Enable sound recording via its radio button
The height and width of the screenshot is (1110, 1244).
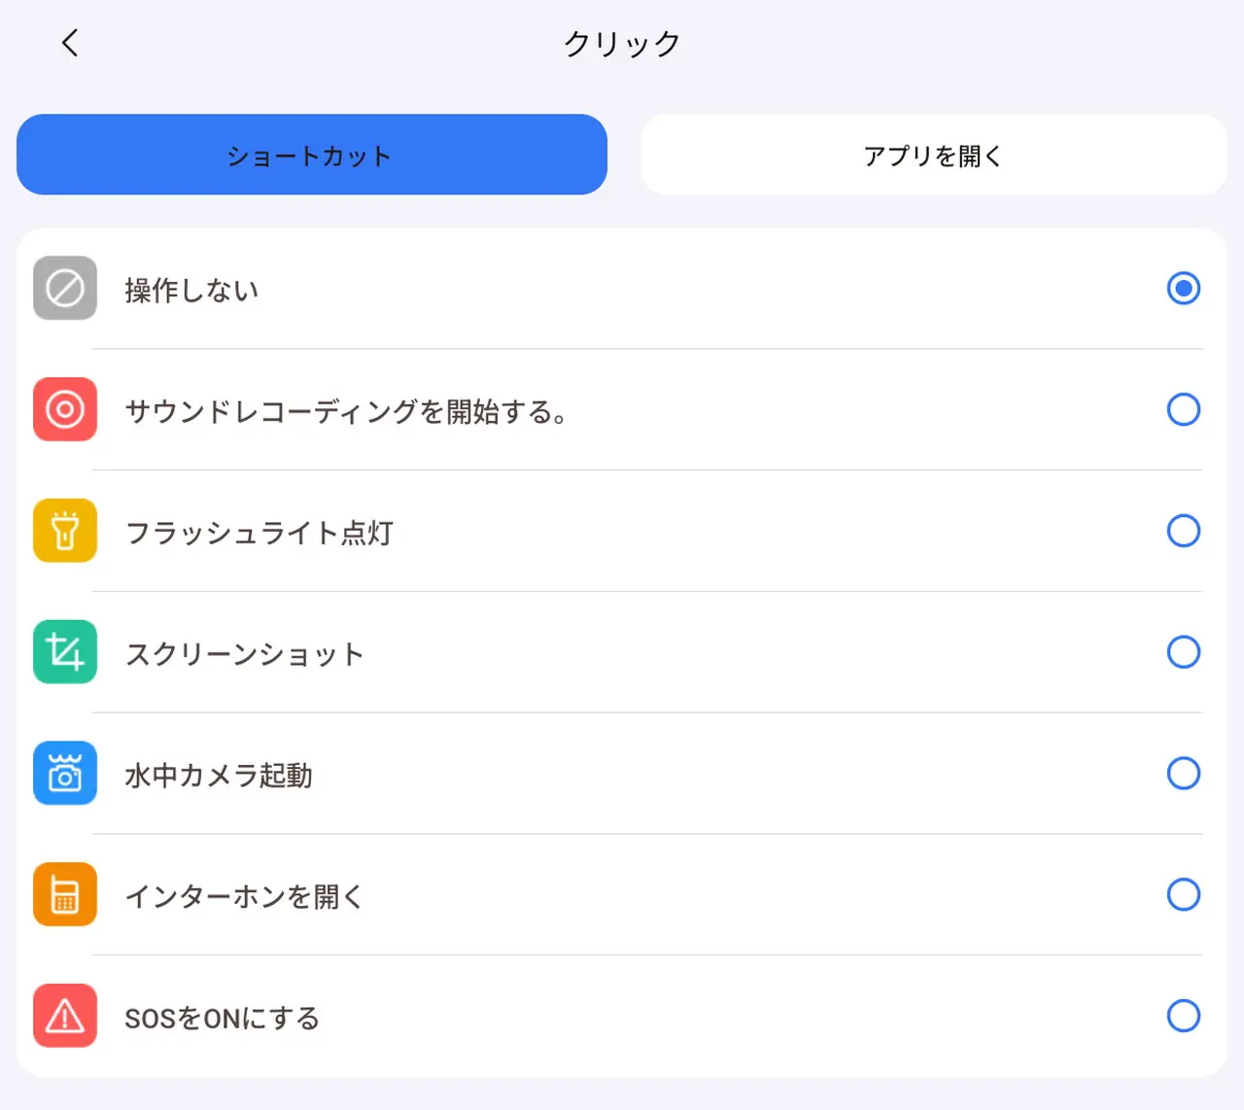click(1184, 409)
